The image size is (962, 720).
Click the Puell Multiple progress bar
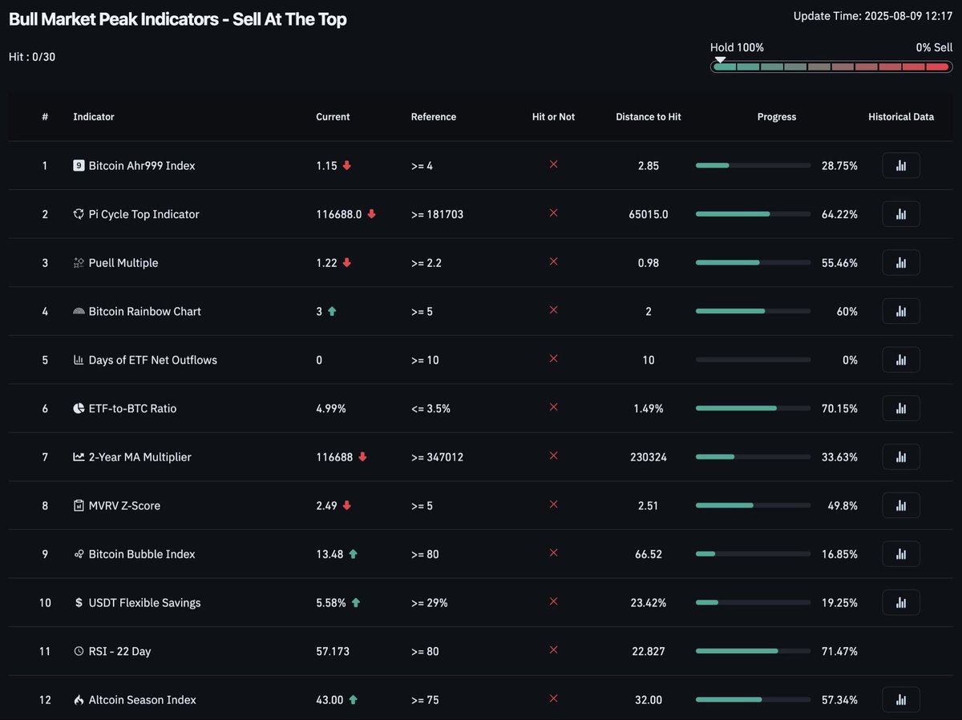pyautogui.click(x=753, y=262)
